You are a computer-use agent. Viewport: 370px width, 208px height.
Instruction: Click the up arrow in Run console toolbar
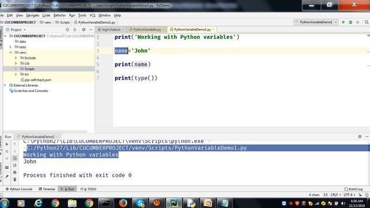pyautogui.click(x=14, y=144)
